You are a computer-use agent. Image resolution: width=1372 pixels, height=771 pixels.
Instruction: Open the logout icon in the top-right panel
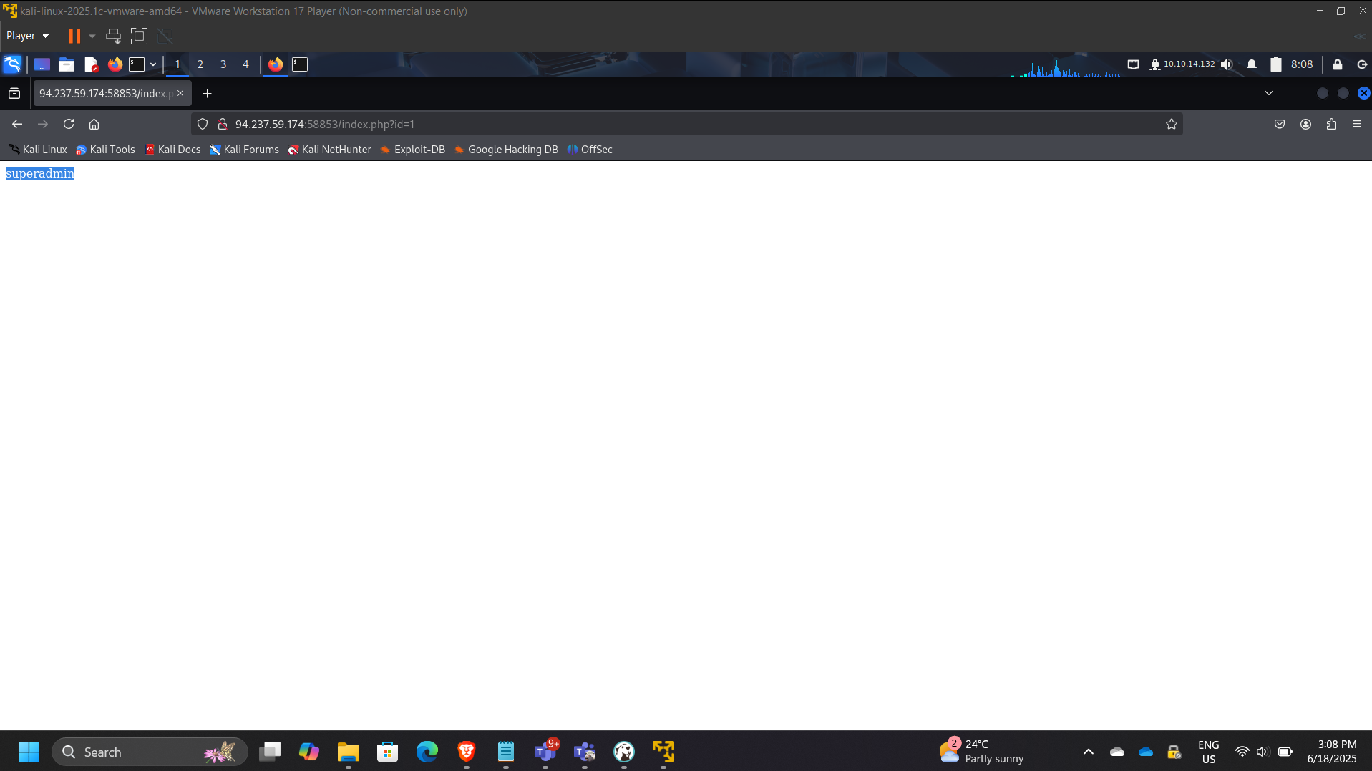coord(1361,64)
